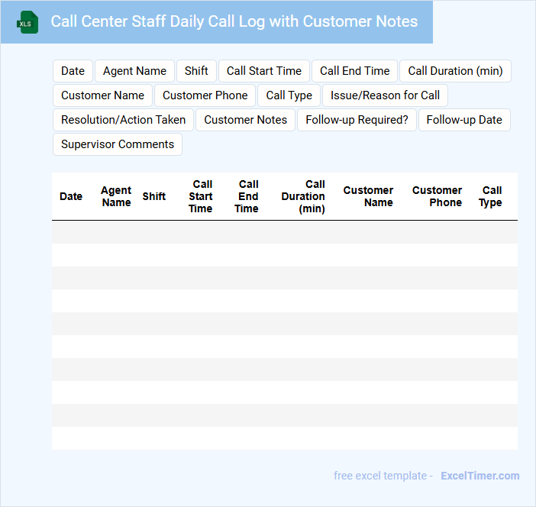This screenshot has width=536, height=507.
Task: Click the Follow-up Required? tag
Action: pos(357,120)
